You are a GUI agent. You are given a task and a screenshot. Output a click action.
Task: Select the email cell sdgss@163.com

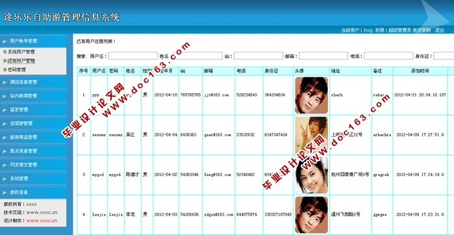pos(219,214)
